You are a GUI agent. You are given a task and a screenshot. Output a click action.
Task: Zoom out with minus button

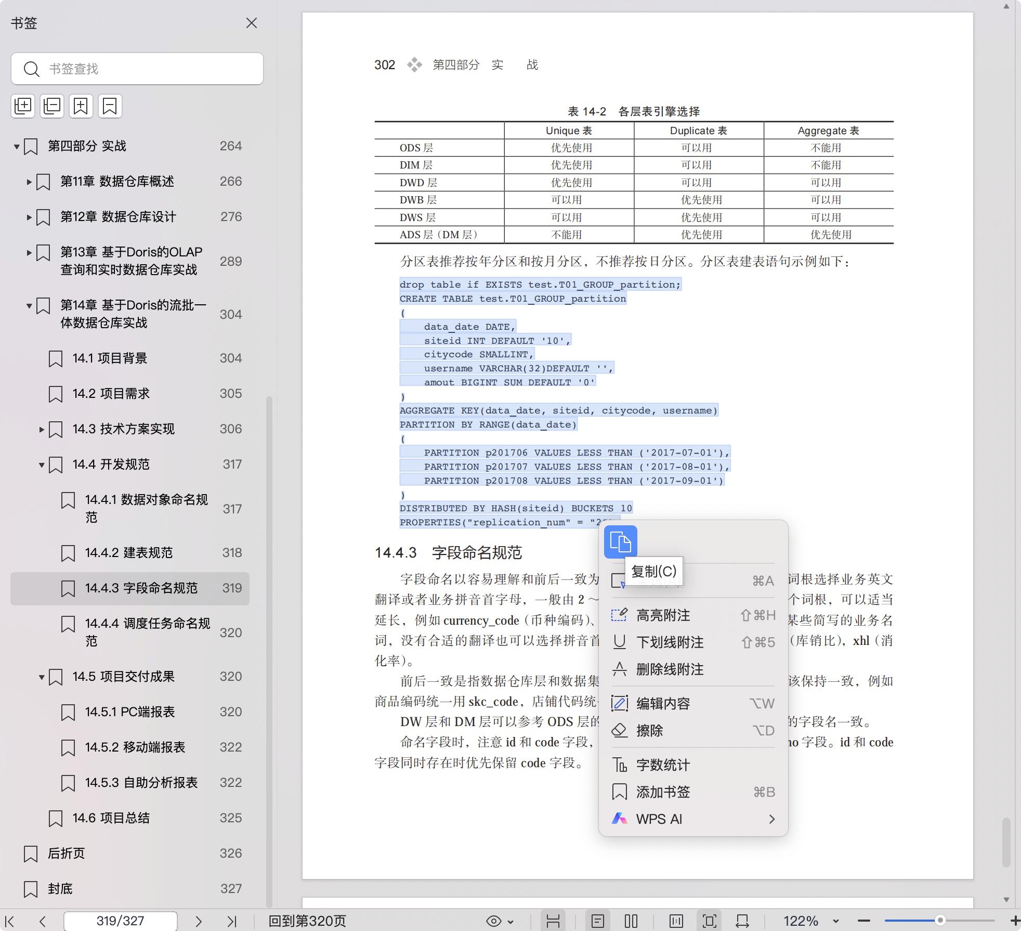(x=863, y=921)
